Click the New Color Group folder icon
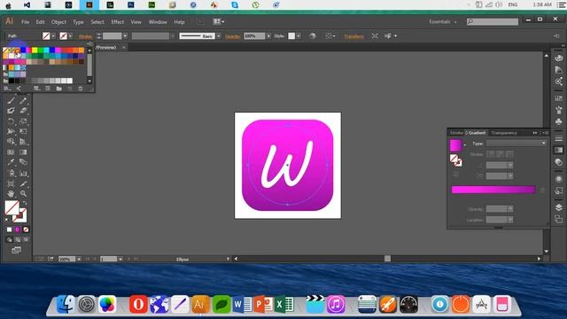This screenshot has height=319, width=567. point(59,89)
